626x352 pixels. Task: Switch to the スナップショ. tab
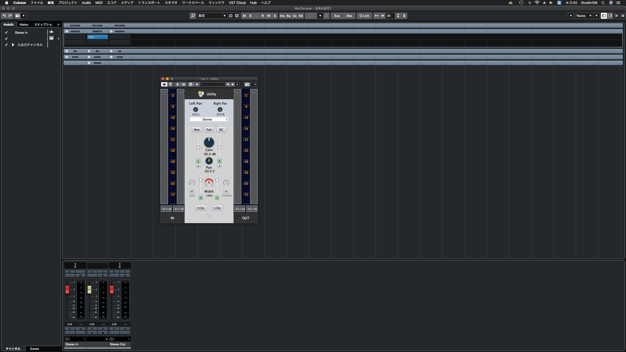(43, 24)
